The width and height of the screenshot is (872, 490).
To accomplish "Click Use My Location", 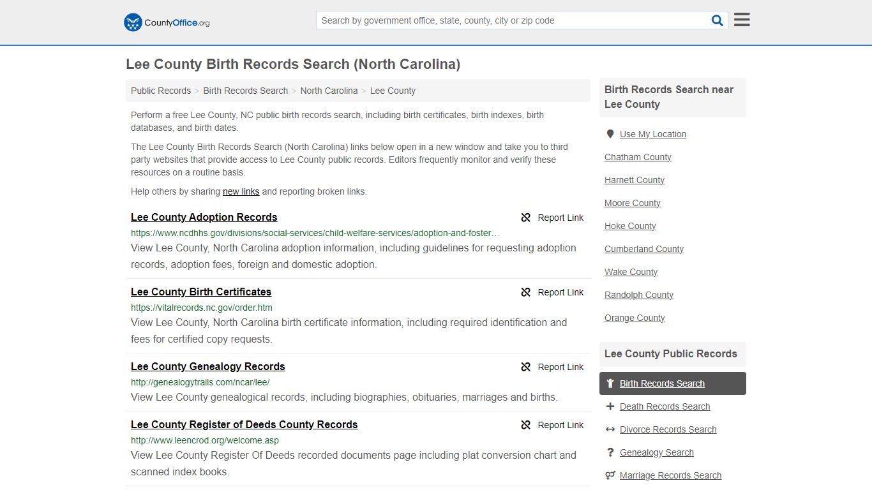I will coord(653,134).
